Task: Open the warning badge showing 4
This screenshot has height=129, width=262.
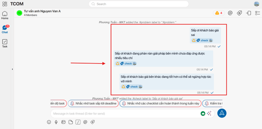Action: 219,13
